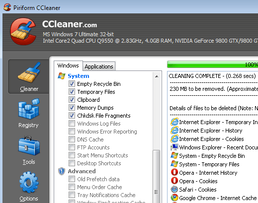Click the Internet Explorer - History entry icon

point(174,130)
